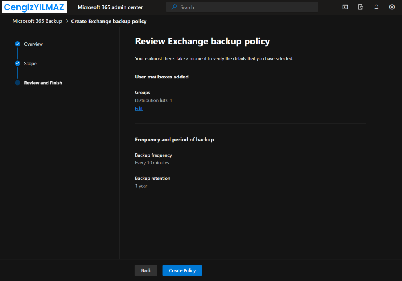Click the breadcrumb chevron separator
402x281 pixels.
[67, 21]
